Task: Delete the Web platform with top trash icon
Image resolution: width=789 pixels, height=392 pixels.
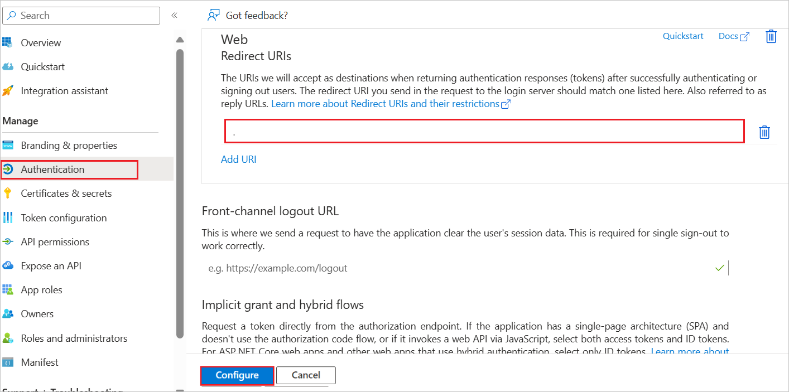Action: click(771, 36)
